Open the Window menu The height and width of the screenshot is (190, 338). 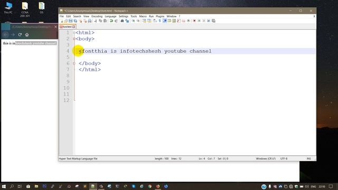point(171,16)
